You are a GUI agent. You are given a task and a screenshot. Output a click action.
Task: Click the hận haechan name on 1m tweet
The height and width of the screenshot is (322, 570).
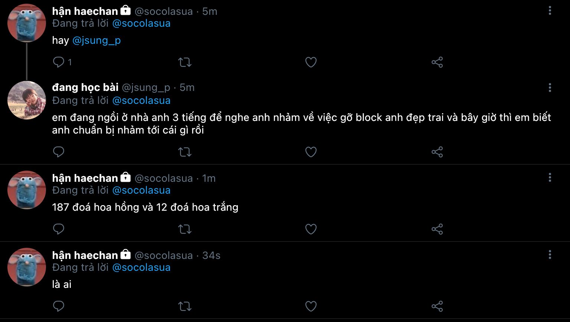[x=85, y=178]
